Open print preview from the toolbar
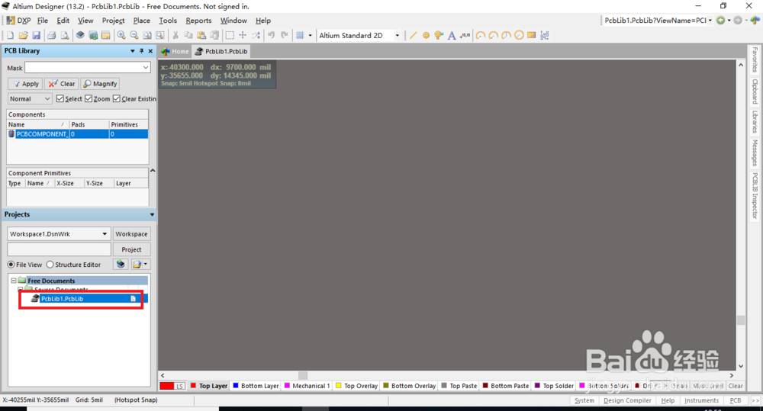 64,35
